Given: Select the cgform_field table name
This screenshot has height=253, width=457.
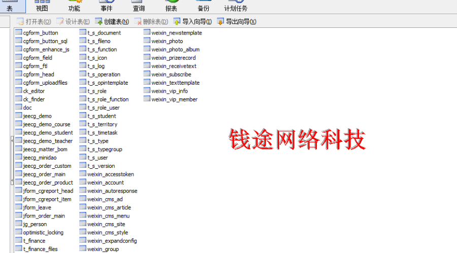Looking at the screenshot, I should click(38, 58).
